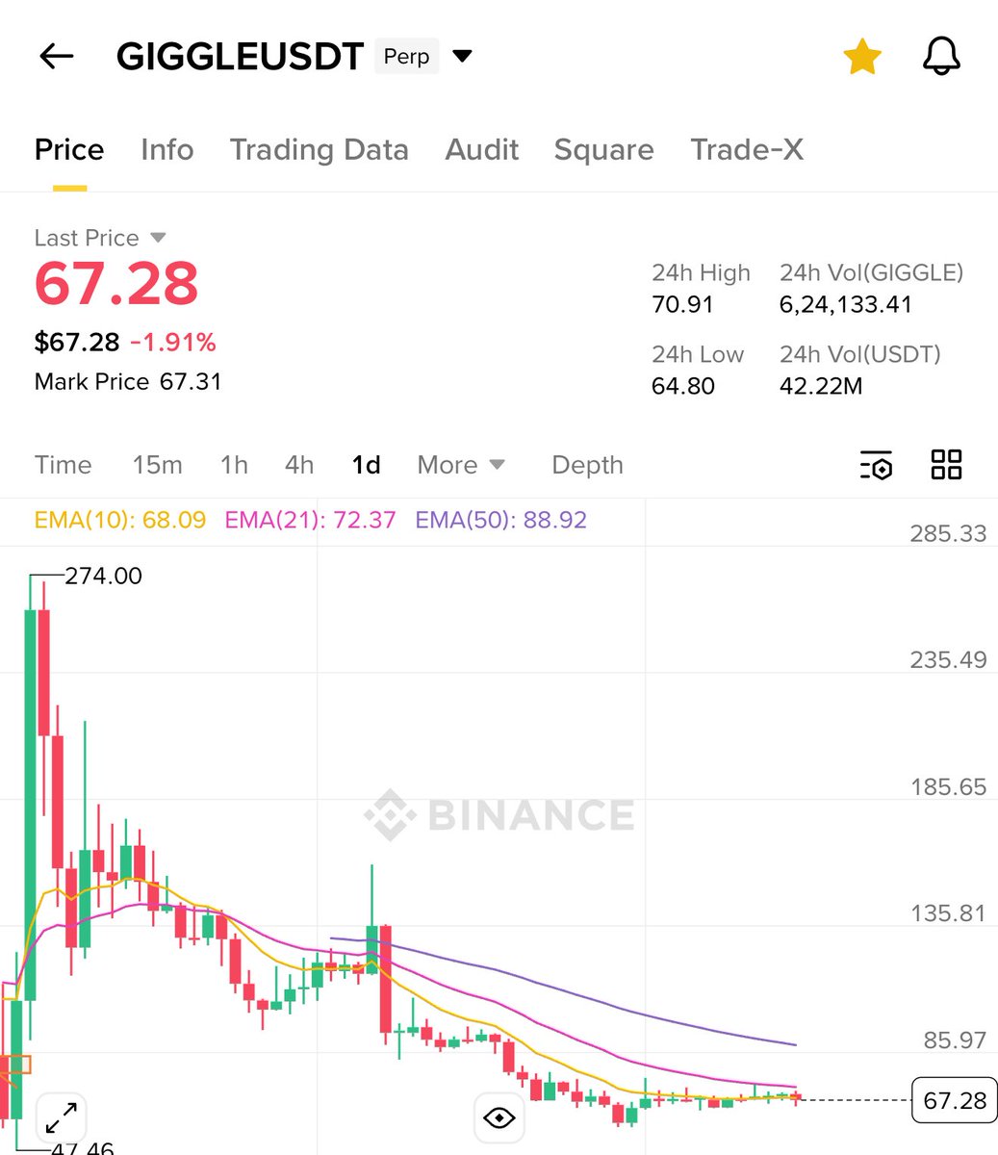Screen dimensions: 998x1155
Task: Toggle chart visibility eye icon
Action: [x=499, y=1117]
